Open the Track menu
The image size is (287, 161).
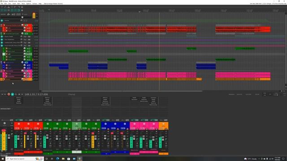point(23,4)
